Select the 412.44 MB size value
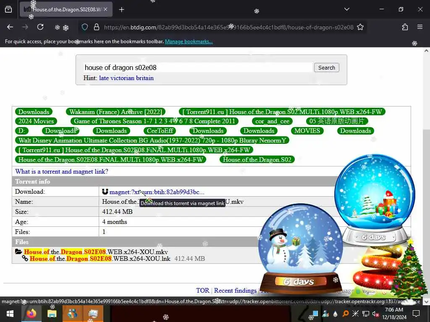430x322 pixels. tap(118, 212)
